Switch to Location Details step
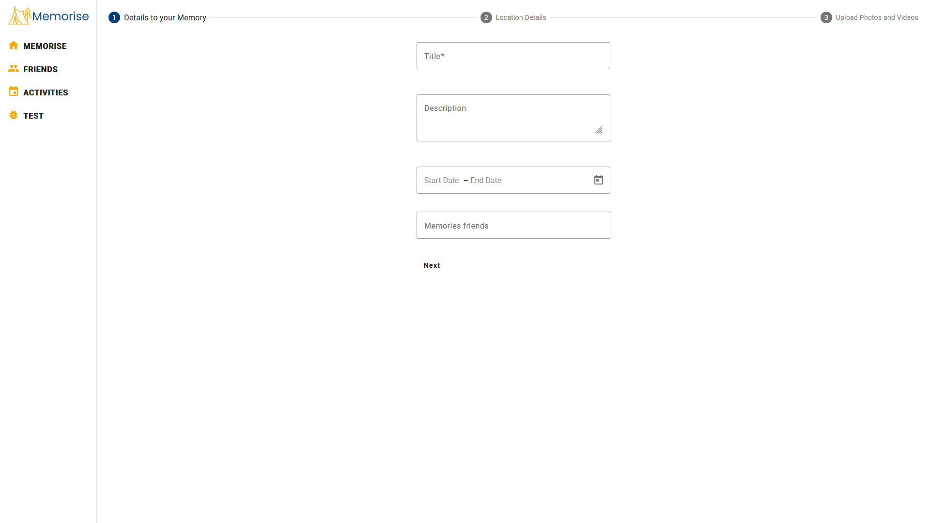 click(x=521, y=17)
